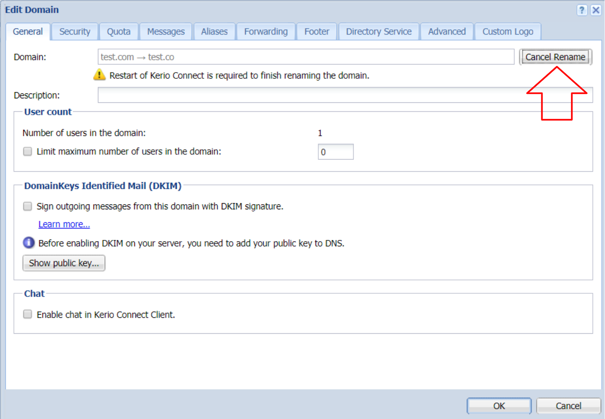The width and height of the screenshot is (605, 419).
Task: Click the blue info icon near DKIM note
Action: coord(29,243)
